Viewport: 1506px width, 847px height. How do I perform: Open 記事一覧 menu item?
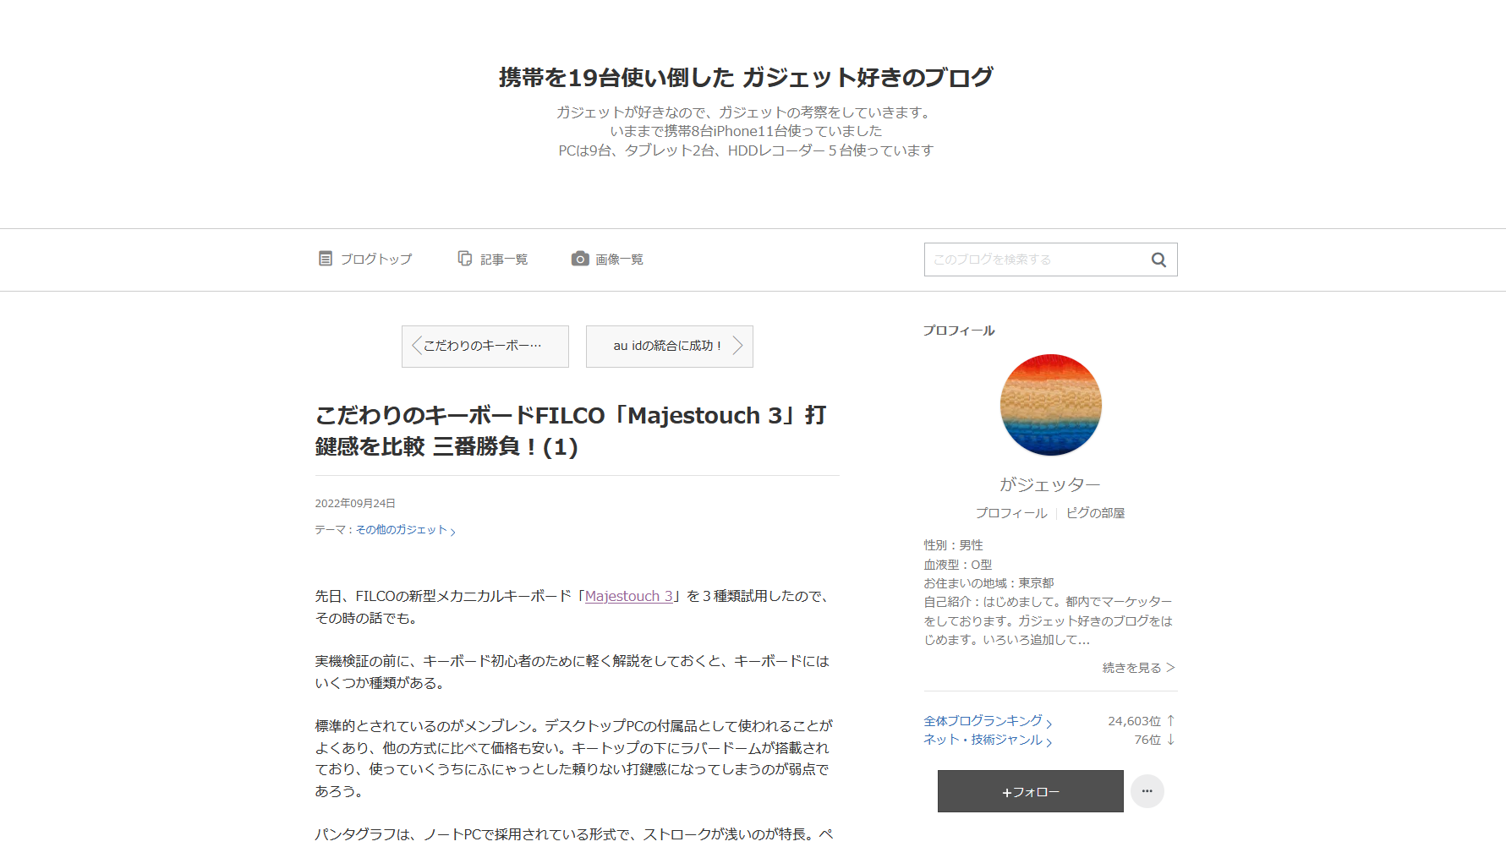pos(493,259)
